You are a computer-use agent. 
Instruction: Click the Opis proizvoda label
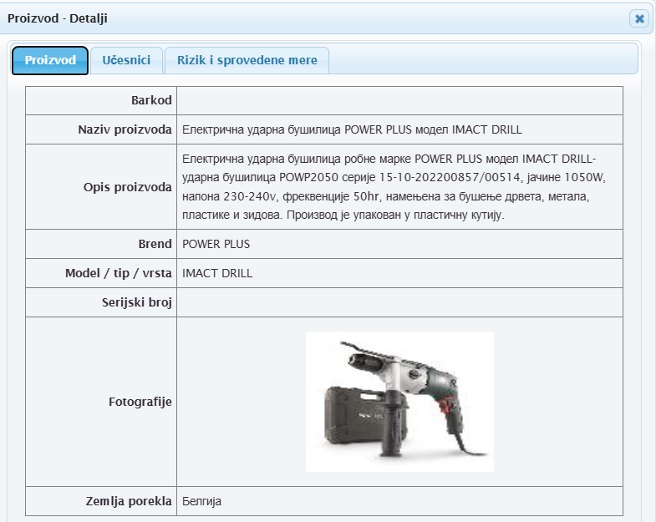click(128, 187)
